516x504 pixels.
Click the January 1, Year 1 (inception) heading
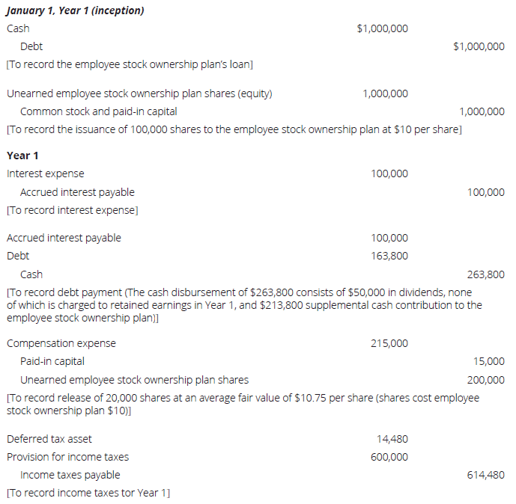click(76, 10)
